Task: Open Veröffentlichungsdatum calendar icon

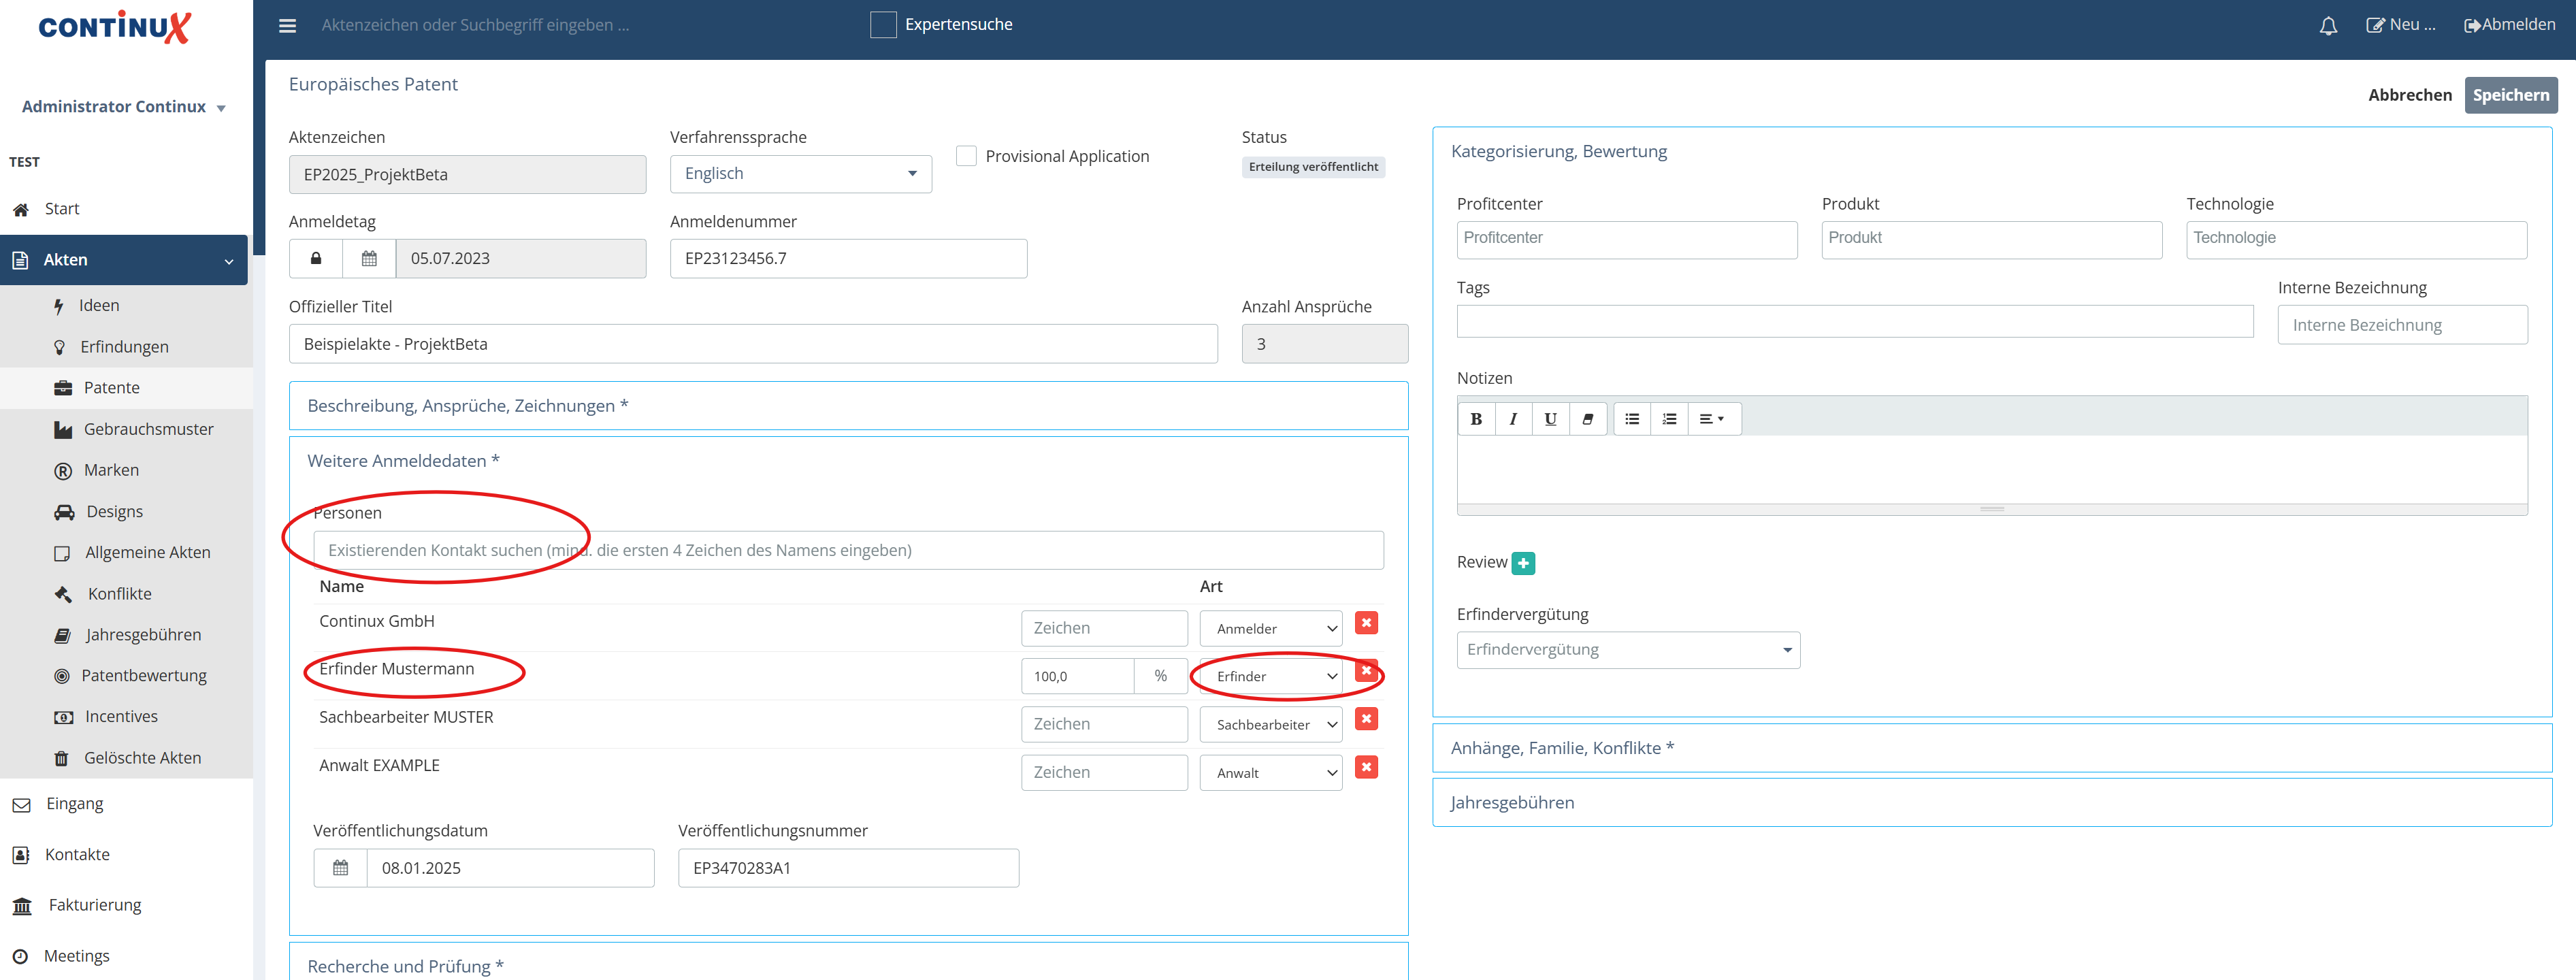Action: 340,868
